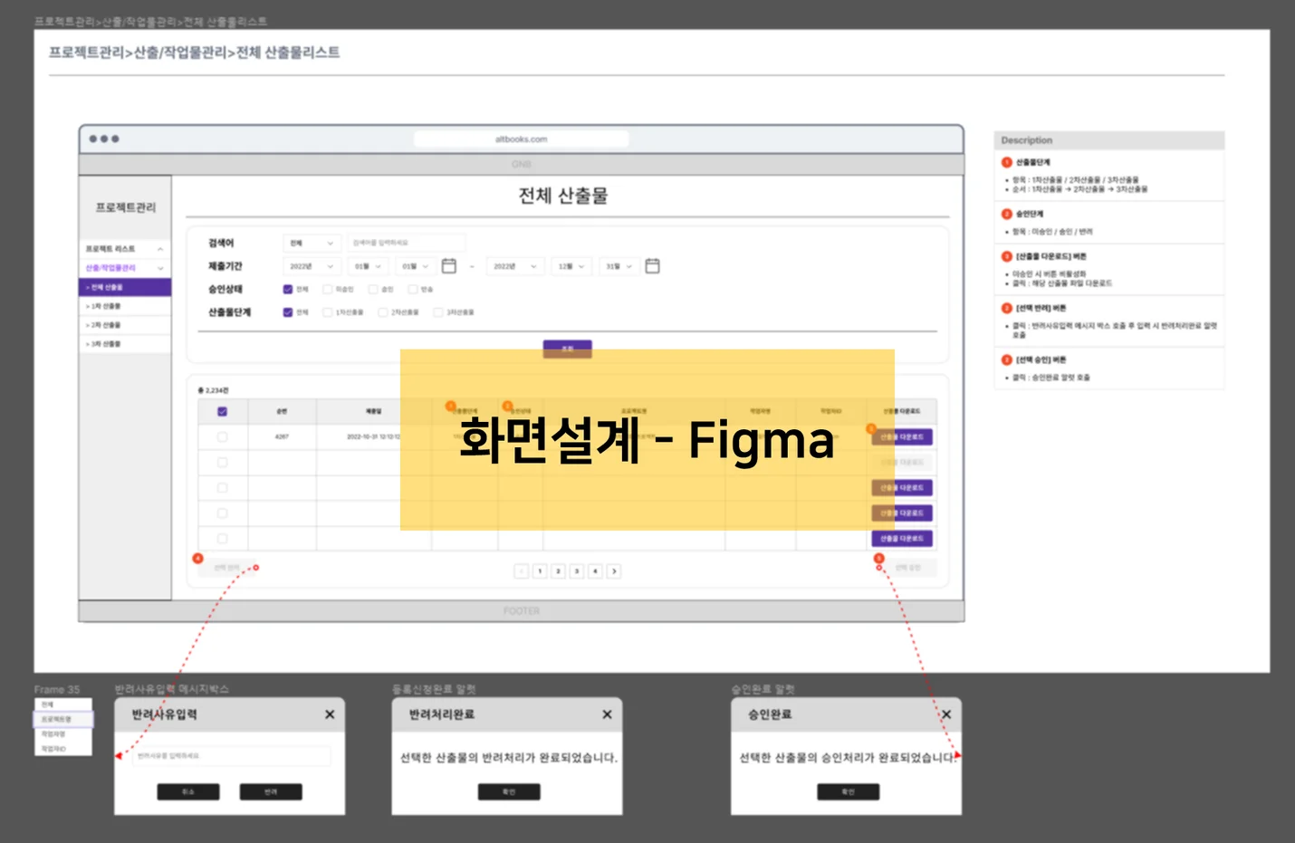Click the 검색어 keyword input field
1295x843 pixels.
407,243
